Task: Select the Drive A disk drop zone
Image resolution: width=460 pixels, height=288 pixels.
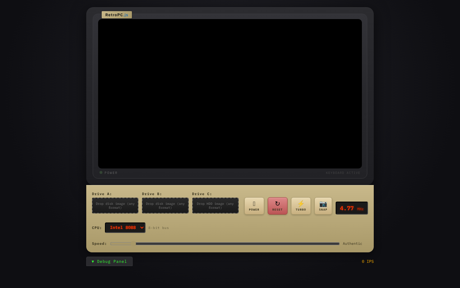Action: pos(115,205)
